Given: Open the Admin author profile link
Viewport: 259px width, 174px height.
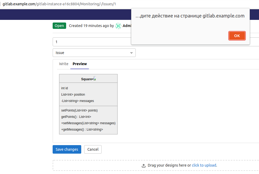Looking at the screenshot, I should [x=127, y=26].
